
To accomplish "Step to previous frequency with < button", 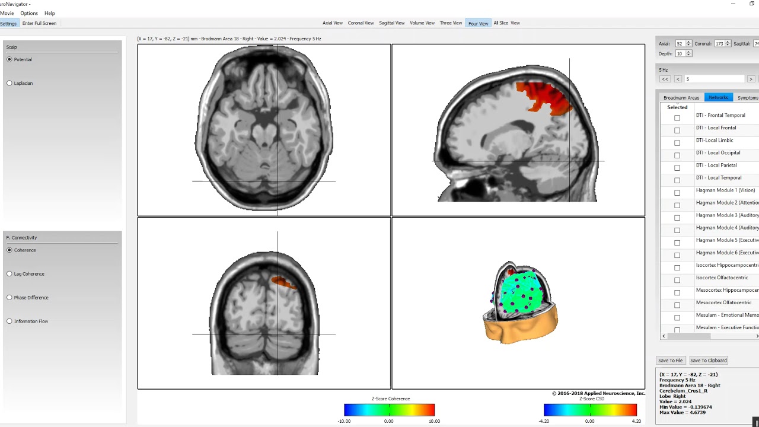I will (x=678, y=79).
